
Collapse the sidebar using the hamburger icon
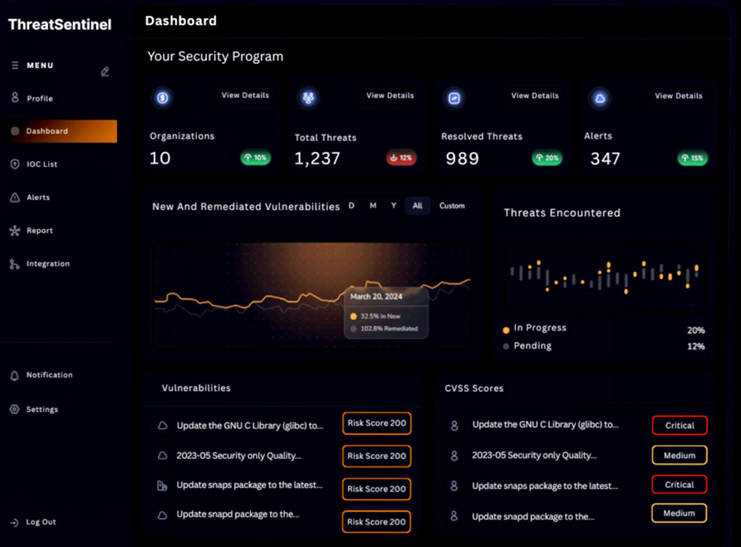tap(15, 65)
